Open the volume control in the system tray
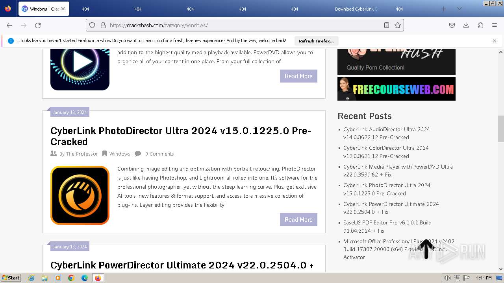This screenshot has width=504, height=283. tap(447, 278)
